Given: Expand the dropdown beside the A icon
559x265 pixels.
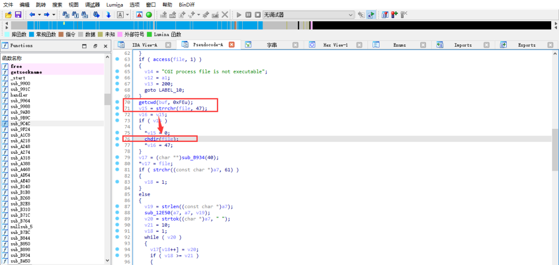Looking at the screenshot, I should pos(127,14).
